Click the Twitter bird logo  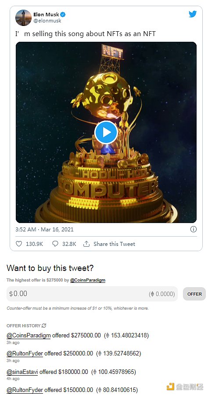click(193, 14)
